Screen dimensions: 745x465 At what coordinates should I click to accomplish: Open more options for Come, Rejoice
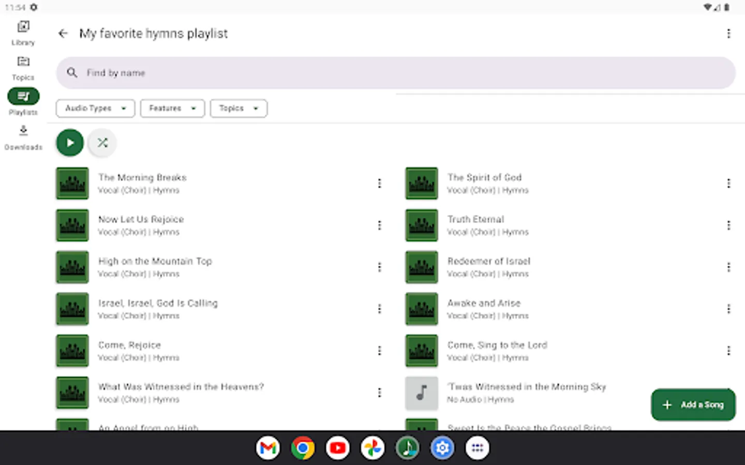379,350
